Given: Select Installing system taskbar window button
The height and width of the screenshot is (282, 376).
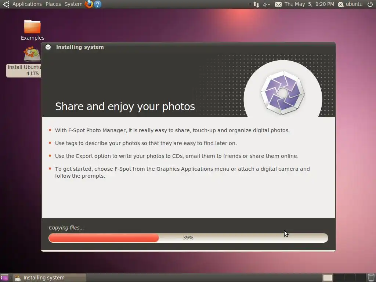Looking at the screenshot, I should tap(50, 278).
